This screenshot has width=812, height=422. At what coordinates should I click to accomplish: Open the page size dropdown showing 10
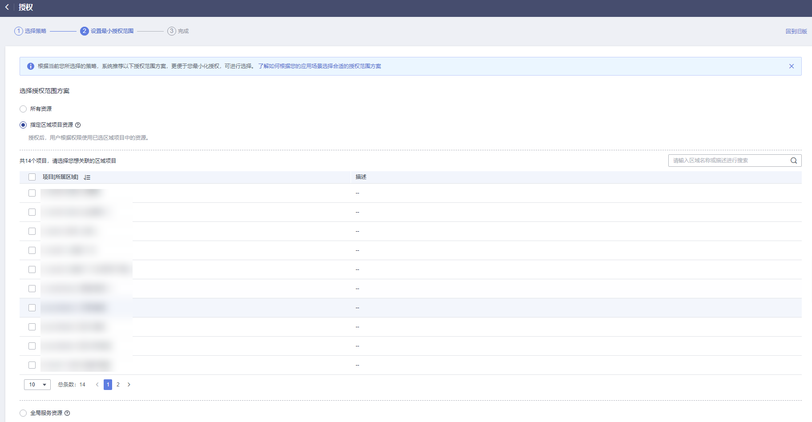tap(37, 385)
